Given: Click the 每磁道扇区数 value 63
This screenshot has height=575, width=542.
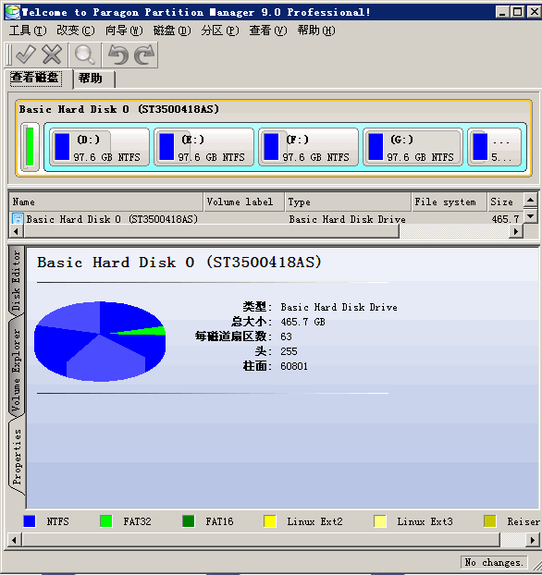Looking at the screenshot, I should pos(286,336).
